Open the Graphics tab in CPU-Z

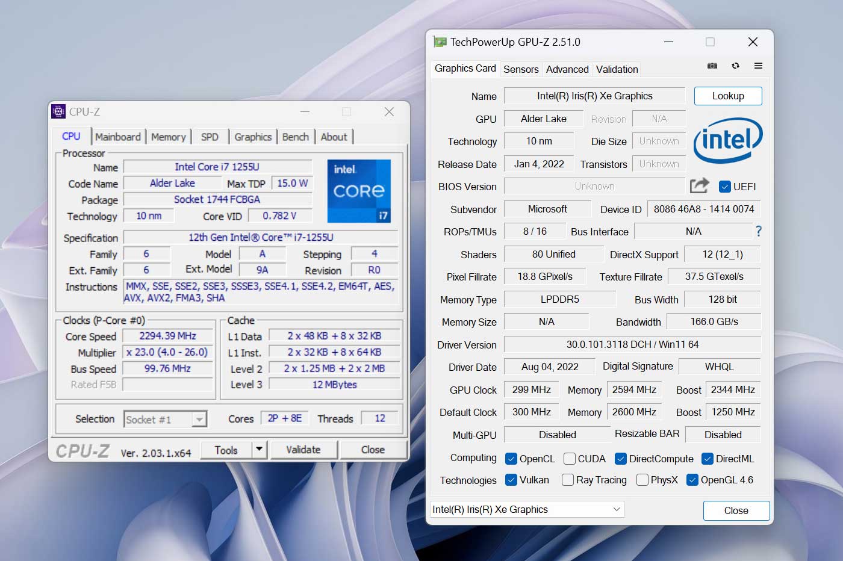click(x=253, y=137)
